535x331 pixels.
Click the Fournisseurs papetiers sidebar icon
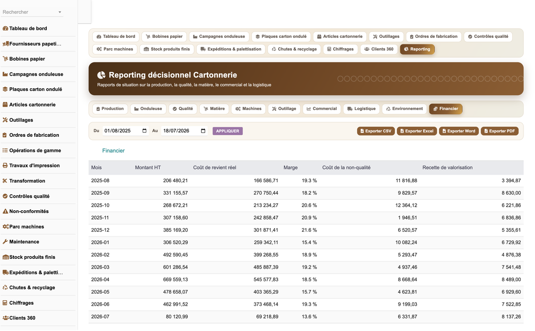6,44
